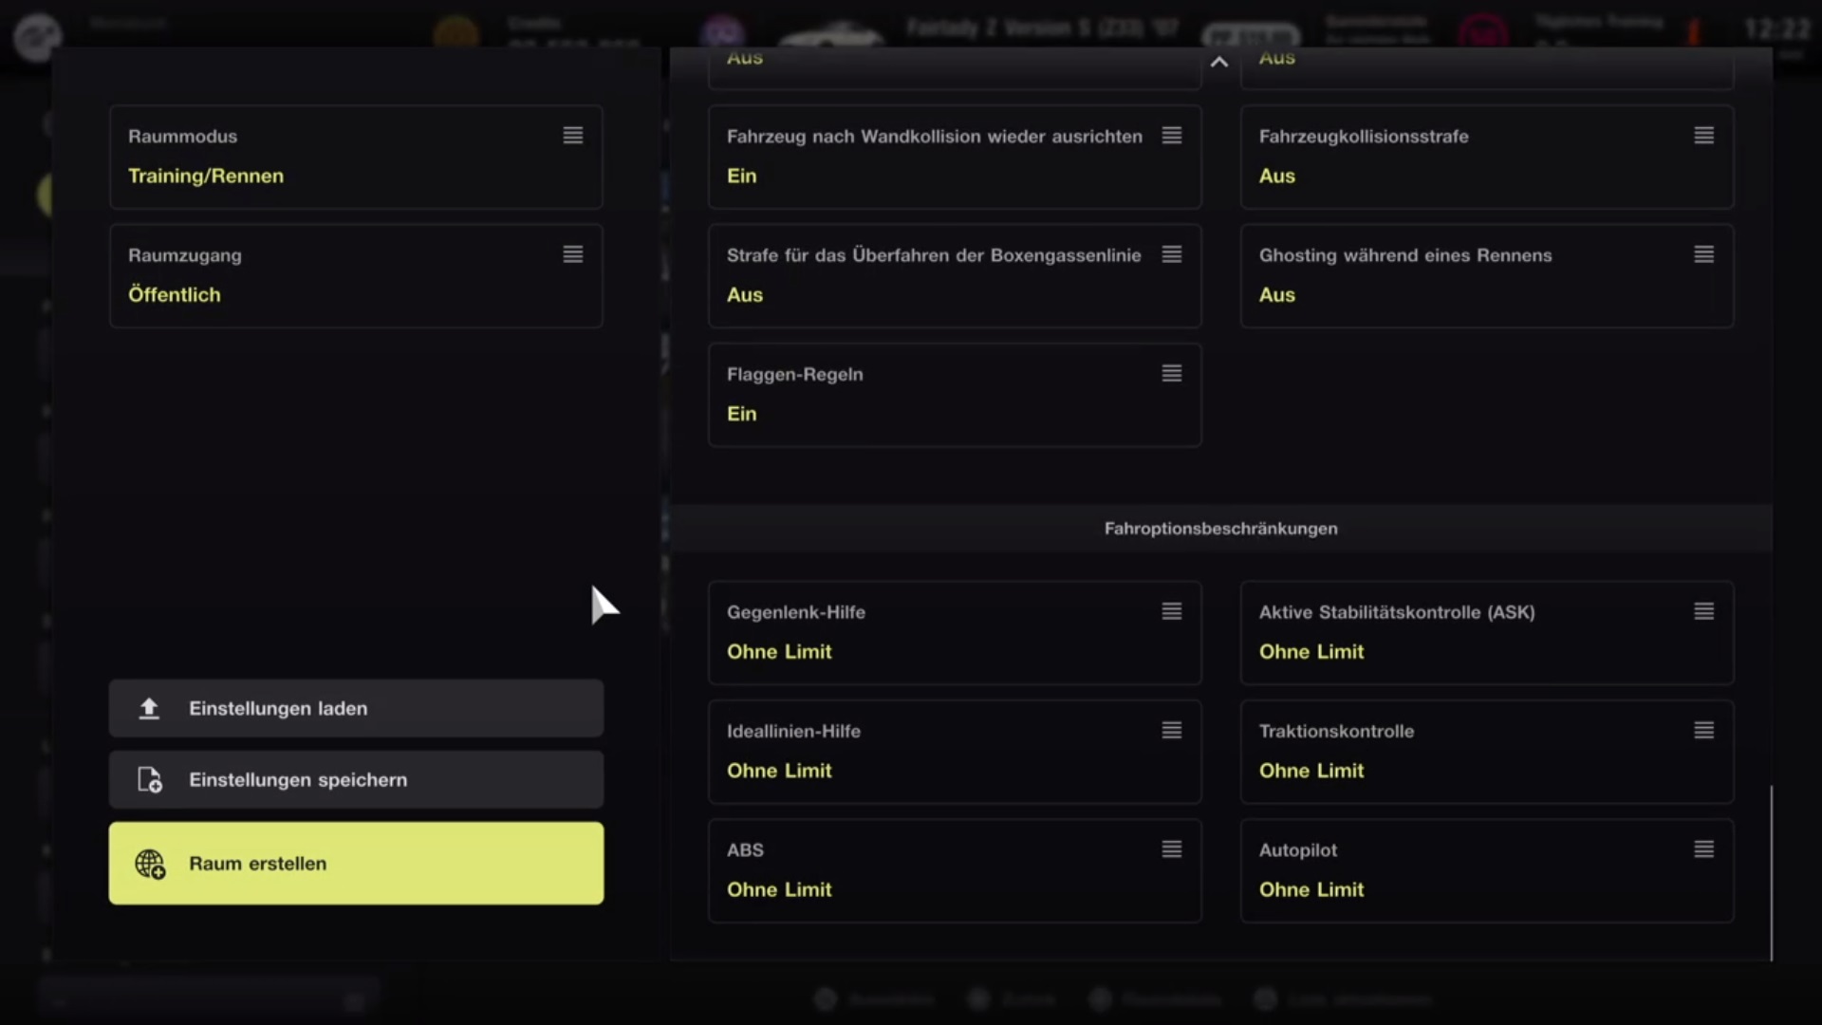Collapse the section with the up chevron
Viewport: 1822px width, 1025px height.
tap(1219, 62)
